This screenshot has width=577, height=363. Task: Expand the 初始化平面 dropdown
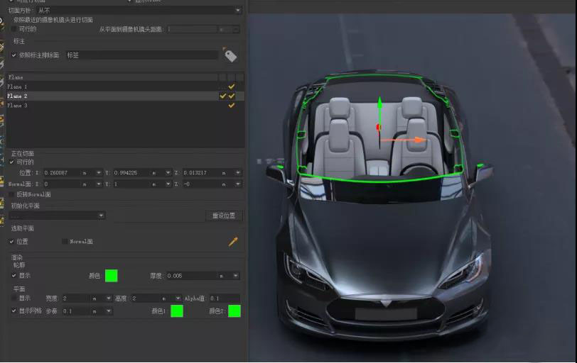[57, 216]
